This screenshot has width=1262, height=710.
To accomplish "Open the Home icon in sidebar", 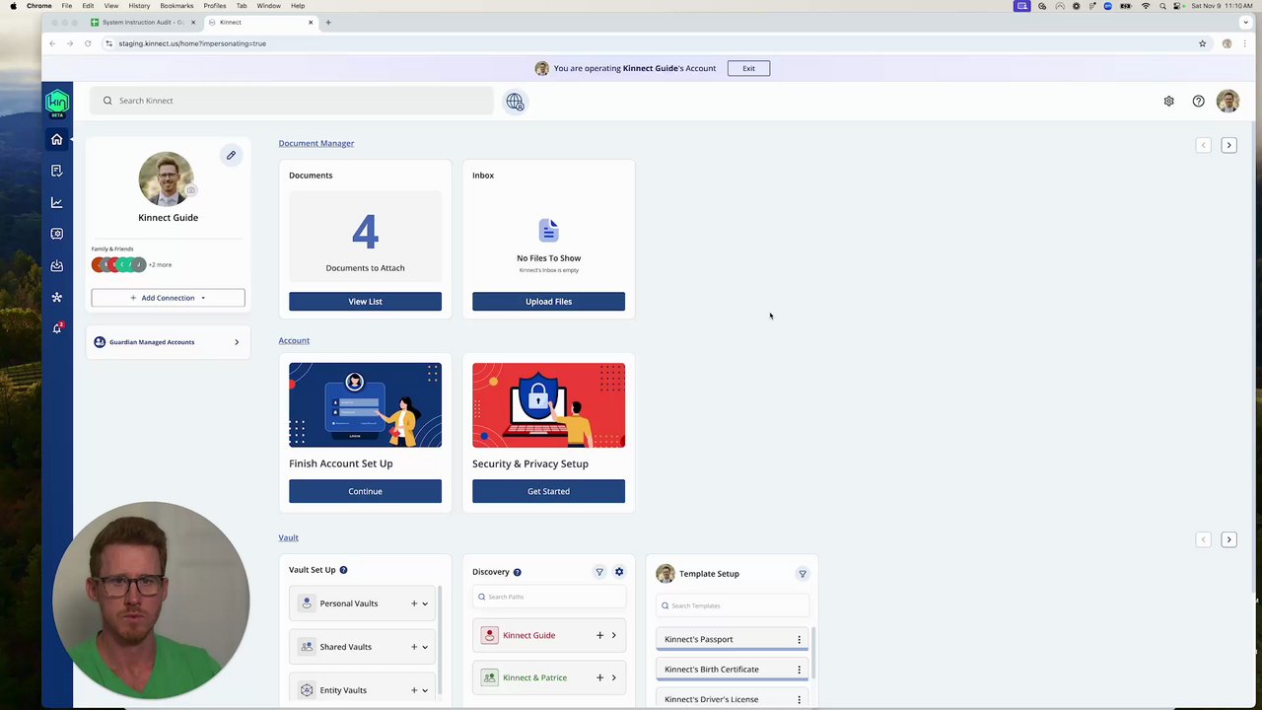I will click(56, 139).
